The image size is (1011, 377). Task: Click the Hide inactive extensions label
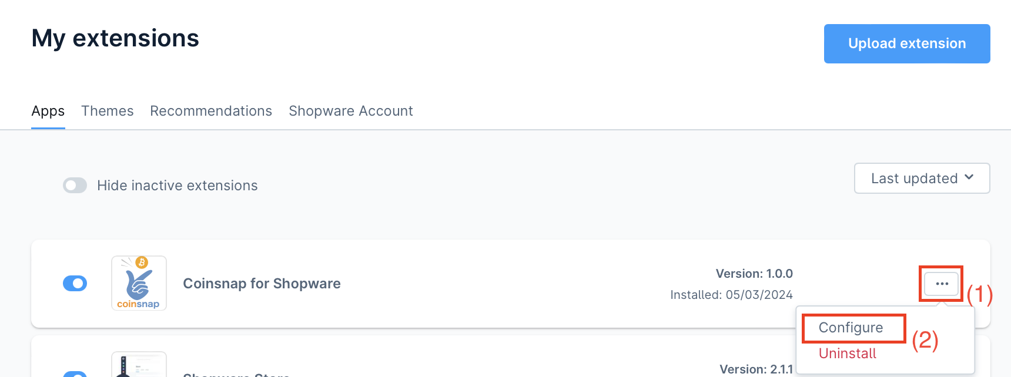coord(178,186)
